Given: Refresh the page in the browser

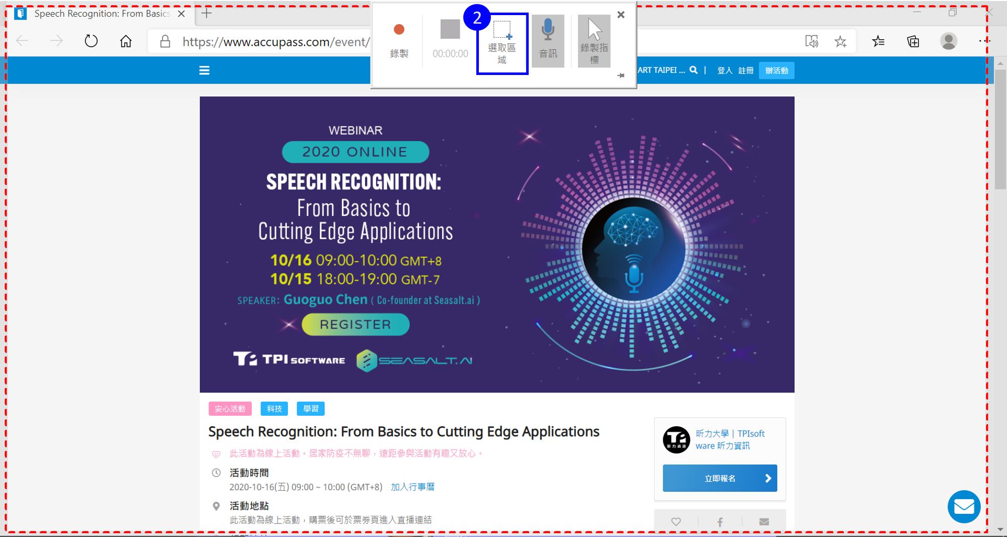Looking at the screenshot, I should (91, 41).
